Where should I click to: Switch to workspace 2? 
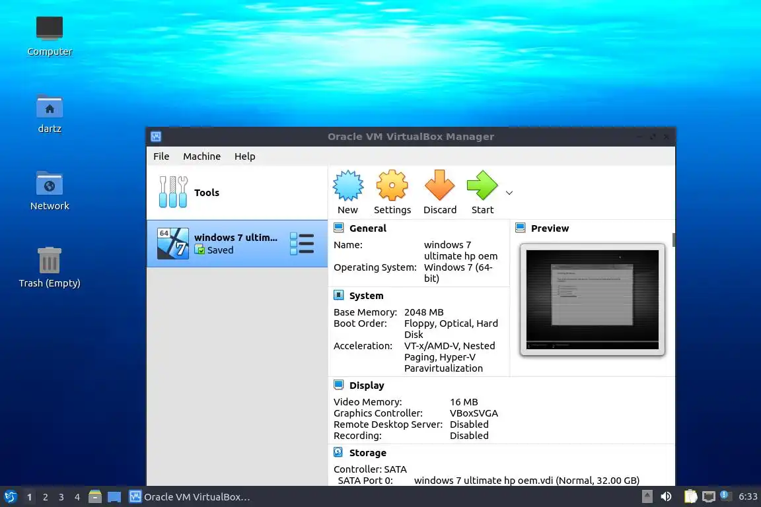pos(45,497)
